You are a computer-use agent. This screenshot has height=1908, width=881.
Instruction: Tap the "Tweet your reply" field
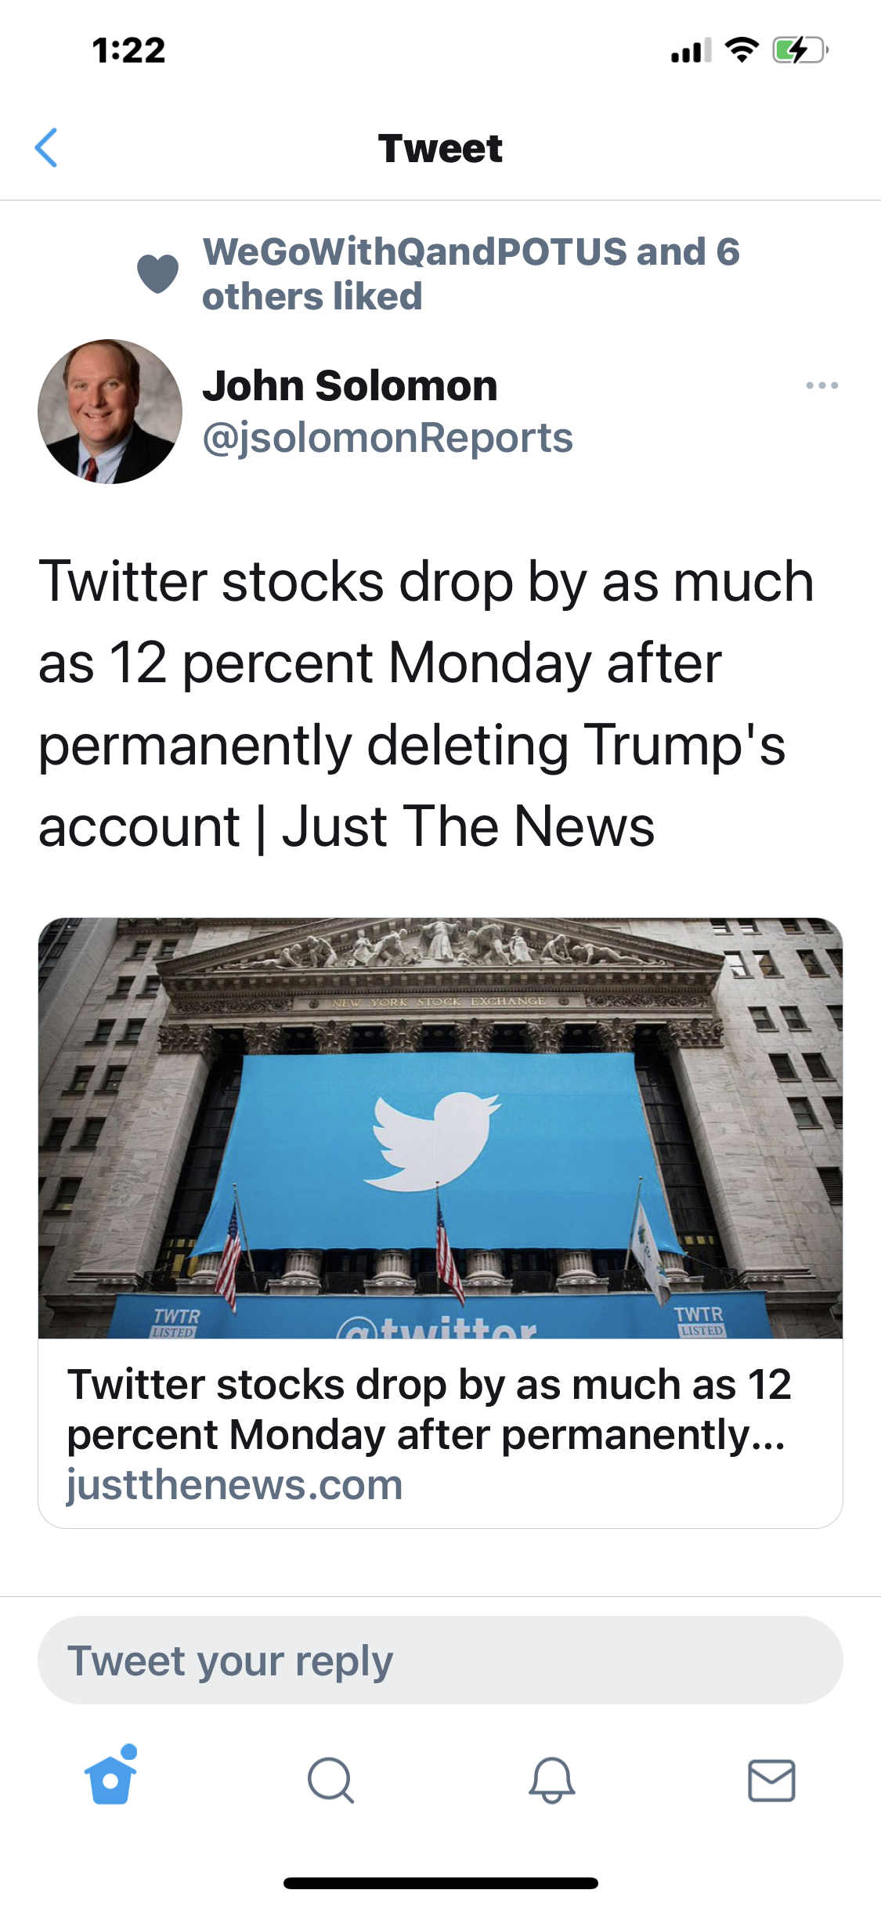pos(440,1660)
